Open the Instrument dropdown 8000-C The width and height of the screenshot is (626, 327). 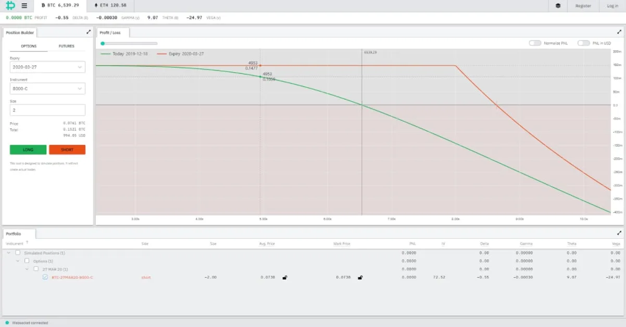click(x=47, y=88)
